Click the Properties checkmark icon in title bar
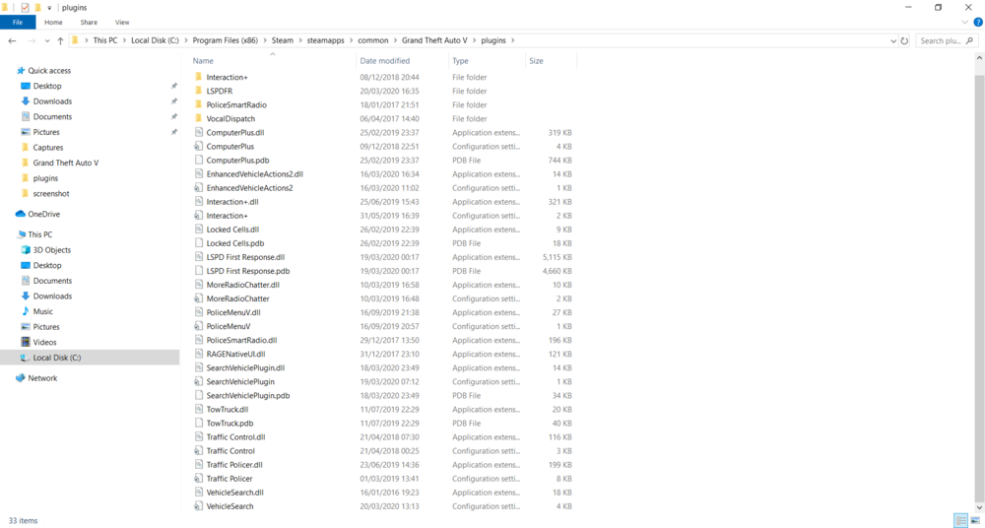 (26, 8)
